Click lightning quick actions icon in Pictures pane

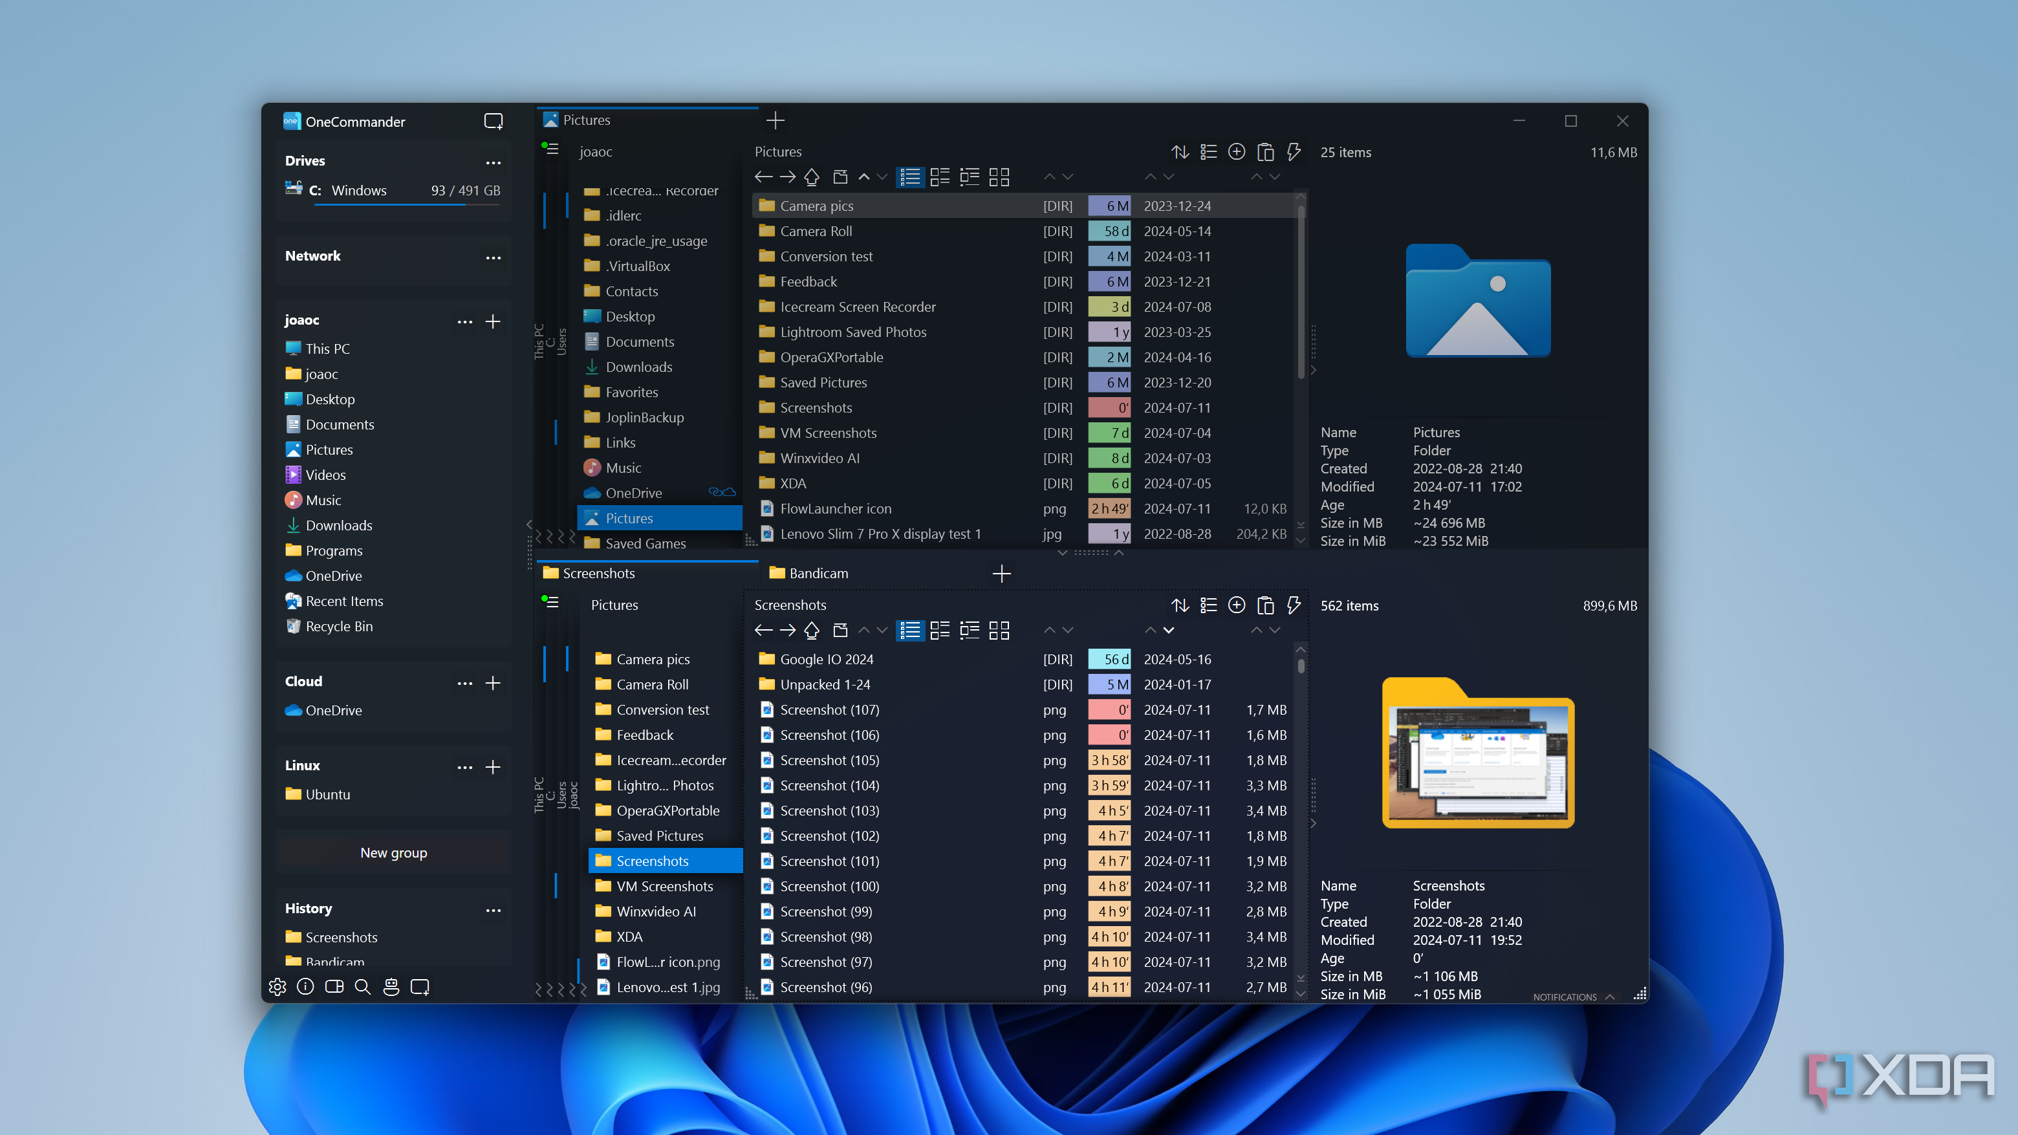pos(1294,152)
